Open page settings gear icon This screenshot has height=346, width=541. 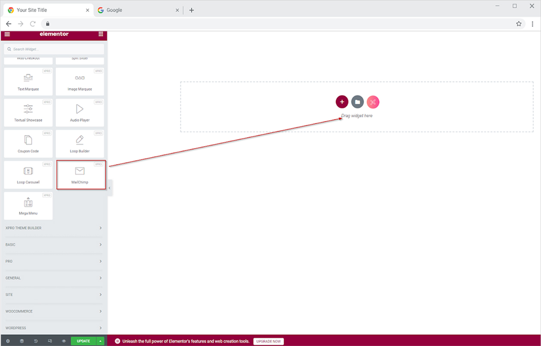[8, 341]
